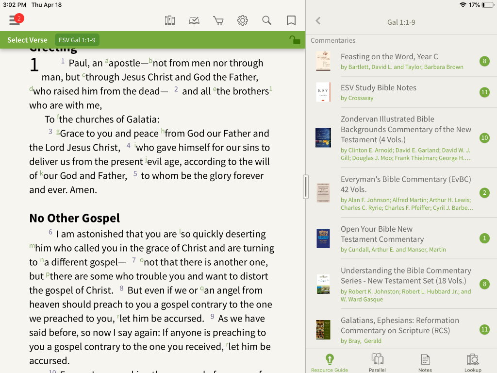Tap the count badge 10 for Zondervan commentary

click(484, 137)
